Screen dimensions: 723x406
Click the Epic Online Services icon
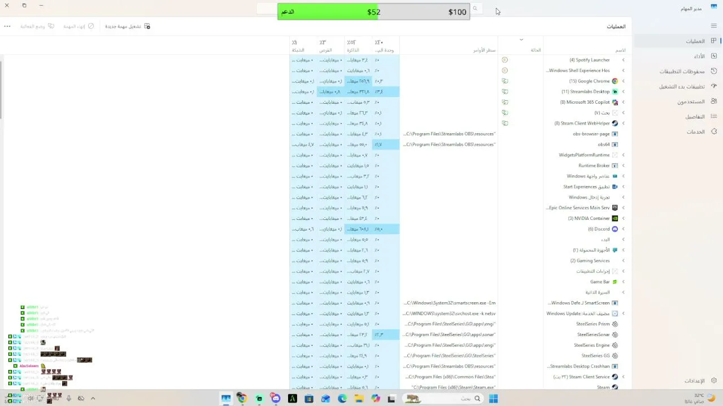click(x=615, y=208)
